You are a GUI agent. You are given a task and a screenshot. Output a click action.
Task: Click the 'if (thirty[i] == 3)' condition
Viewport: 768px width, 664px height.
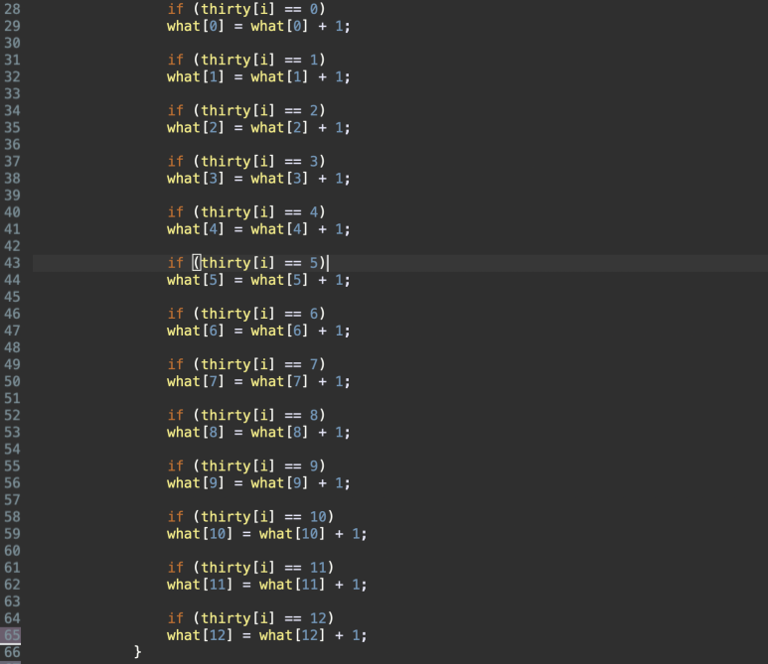246,162
